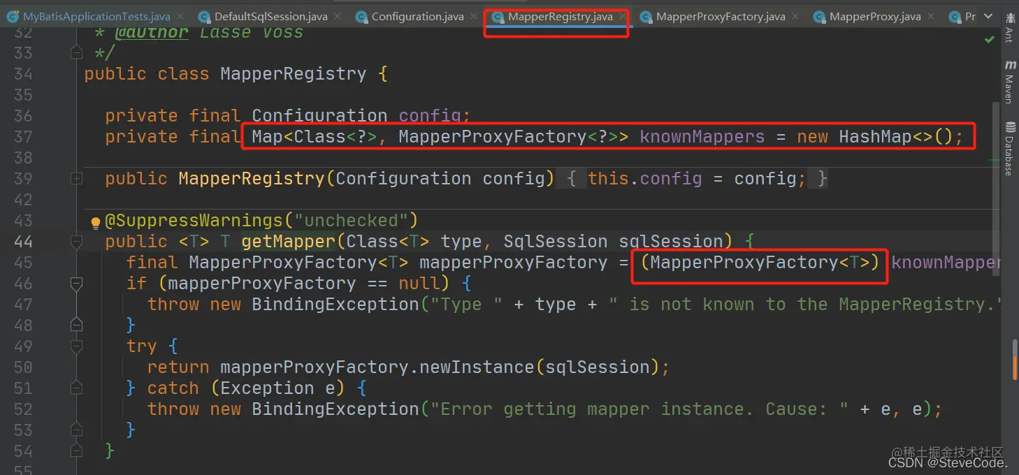Click the knownMappers field name on line 37
Viewport: 1019px width, 475px height.
tap(702, 137)
